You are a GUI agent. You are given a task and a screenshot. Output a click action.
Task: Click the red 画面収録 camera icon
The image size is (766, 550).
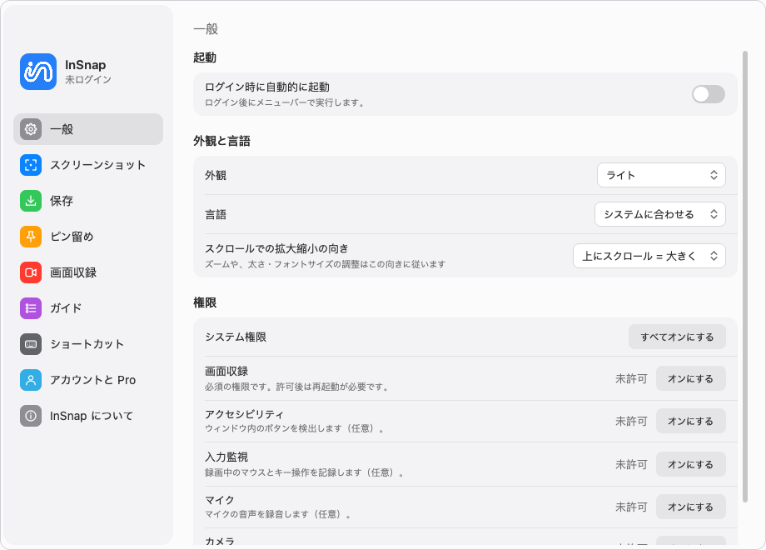pos(31,272)
